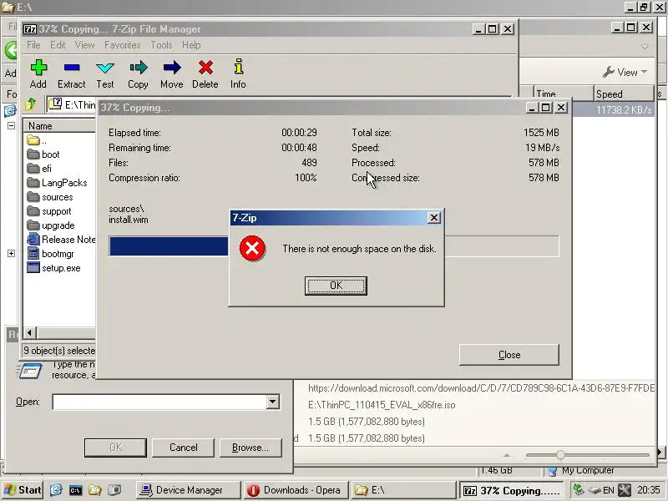
Task: Click the Name column header
Action: (x=59, y=126)
